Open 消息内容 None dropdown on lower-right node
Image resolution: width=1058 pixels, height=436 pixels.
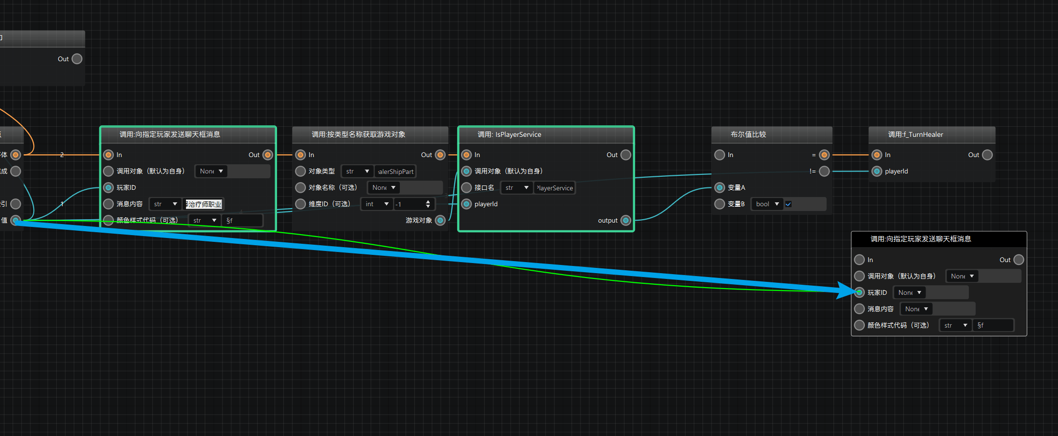click(916, 309)
